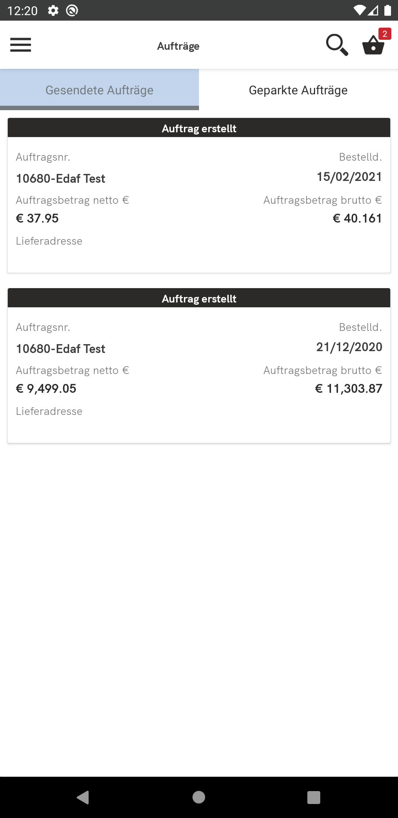Tap the Android back navigation button
The height and width of the screenshot is (818, 398).
pos(83,797)
